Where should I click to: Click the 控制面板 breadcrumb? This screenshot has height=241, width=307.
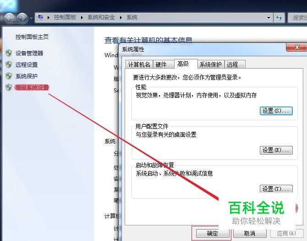point(65,17)
